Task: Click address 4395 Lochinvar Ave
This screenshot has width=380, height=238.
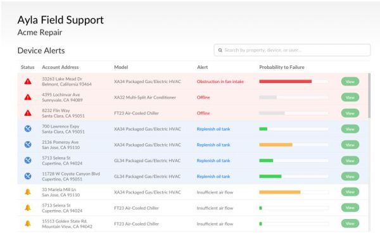Action: pyautogui.click(x=62, y=97)
